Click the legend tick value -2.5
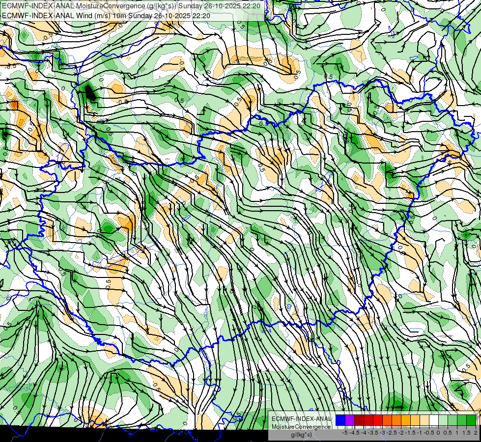This screenshot has width=481, height=442. click(392, 433)
